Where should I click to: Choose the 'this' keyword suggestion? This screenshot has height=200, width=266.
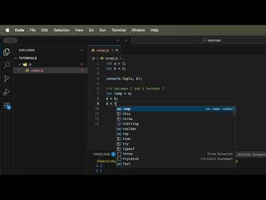click(175, 114)
